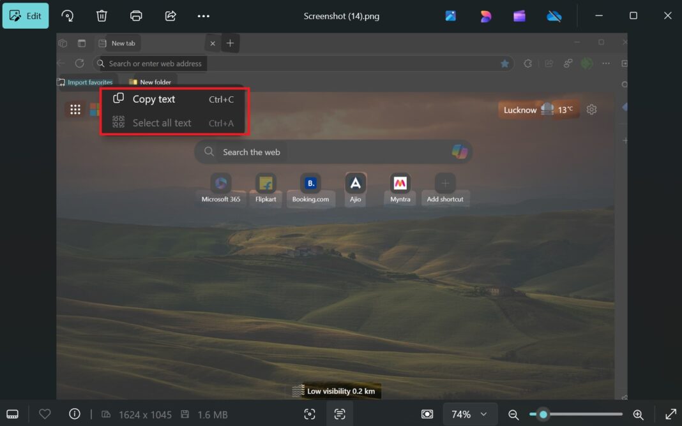This screenshot has width=682, height=426.
Task: Toggle favorite for Screenshot (14).png
Action: (x=45, y=414)
